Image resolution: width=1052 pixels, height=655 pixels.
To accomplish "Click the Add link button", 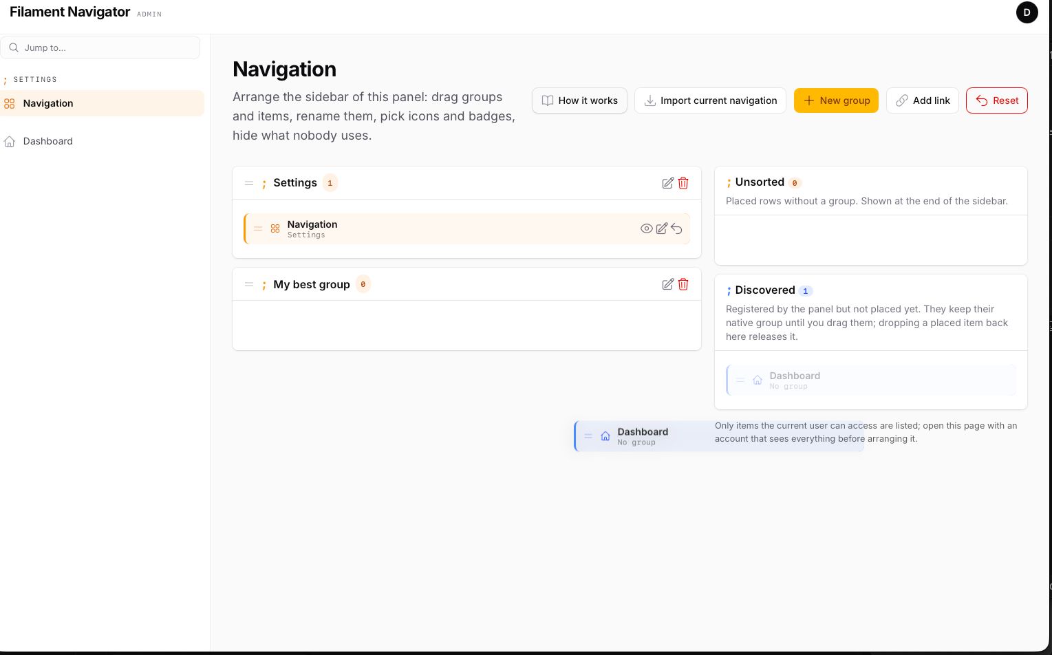I will pos(922,100).
